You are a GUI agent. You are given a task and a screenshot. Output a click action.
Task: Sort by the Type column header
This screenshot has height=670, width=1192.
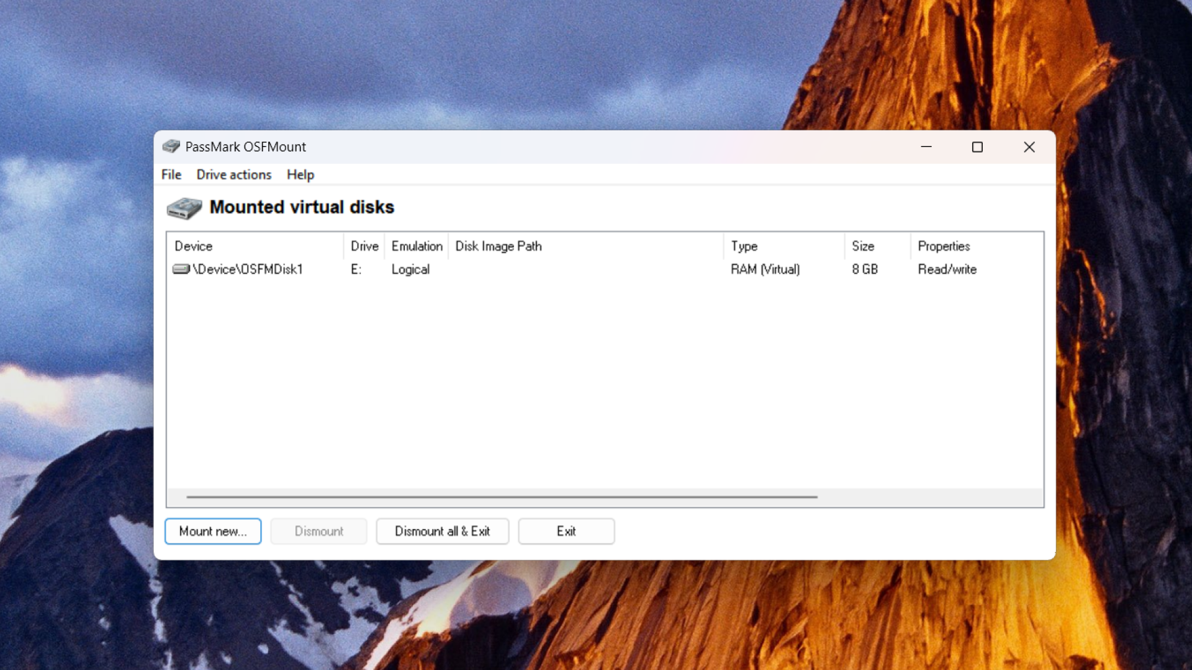784,246
